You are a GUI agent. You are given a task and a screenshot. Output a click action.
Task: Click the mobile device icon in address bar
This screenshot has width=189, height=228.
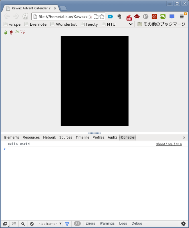tap(96, 17)
